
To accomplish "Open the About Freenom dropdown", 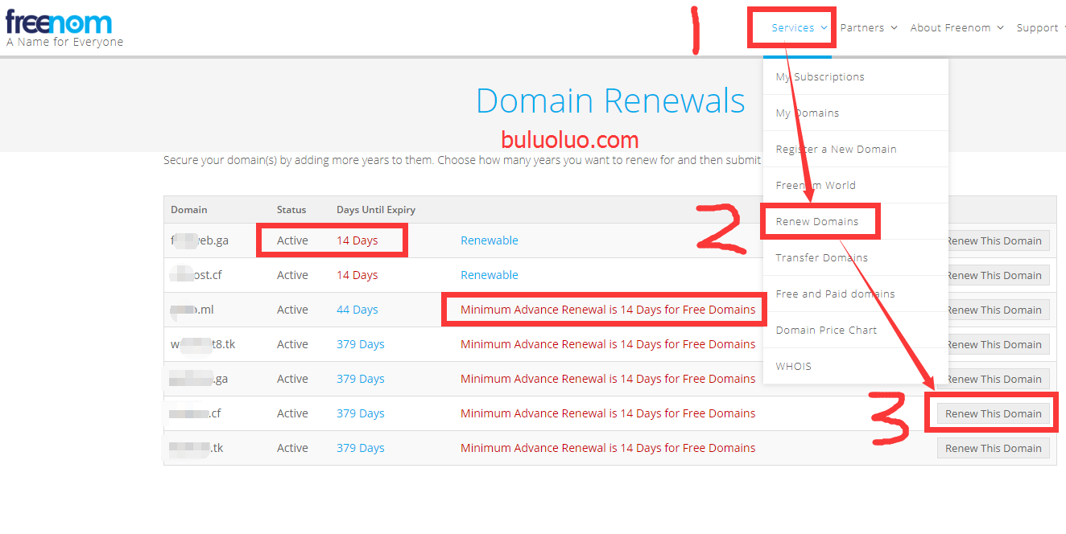I will click(957, 27).
